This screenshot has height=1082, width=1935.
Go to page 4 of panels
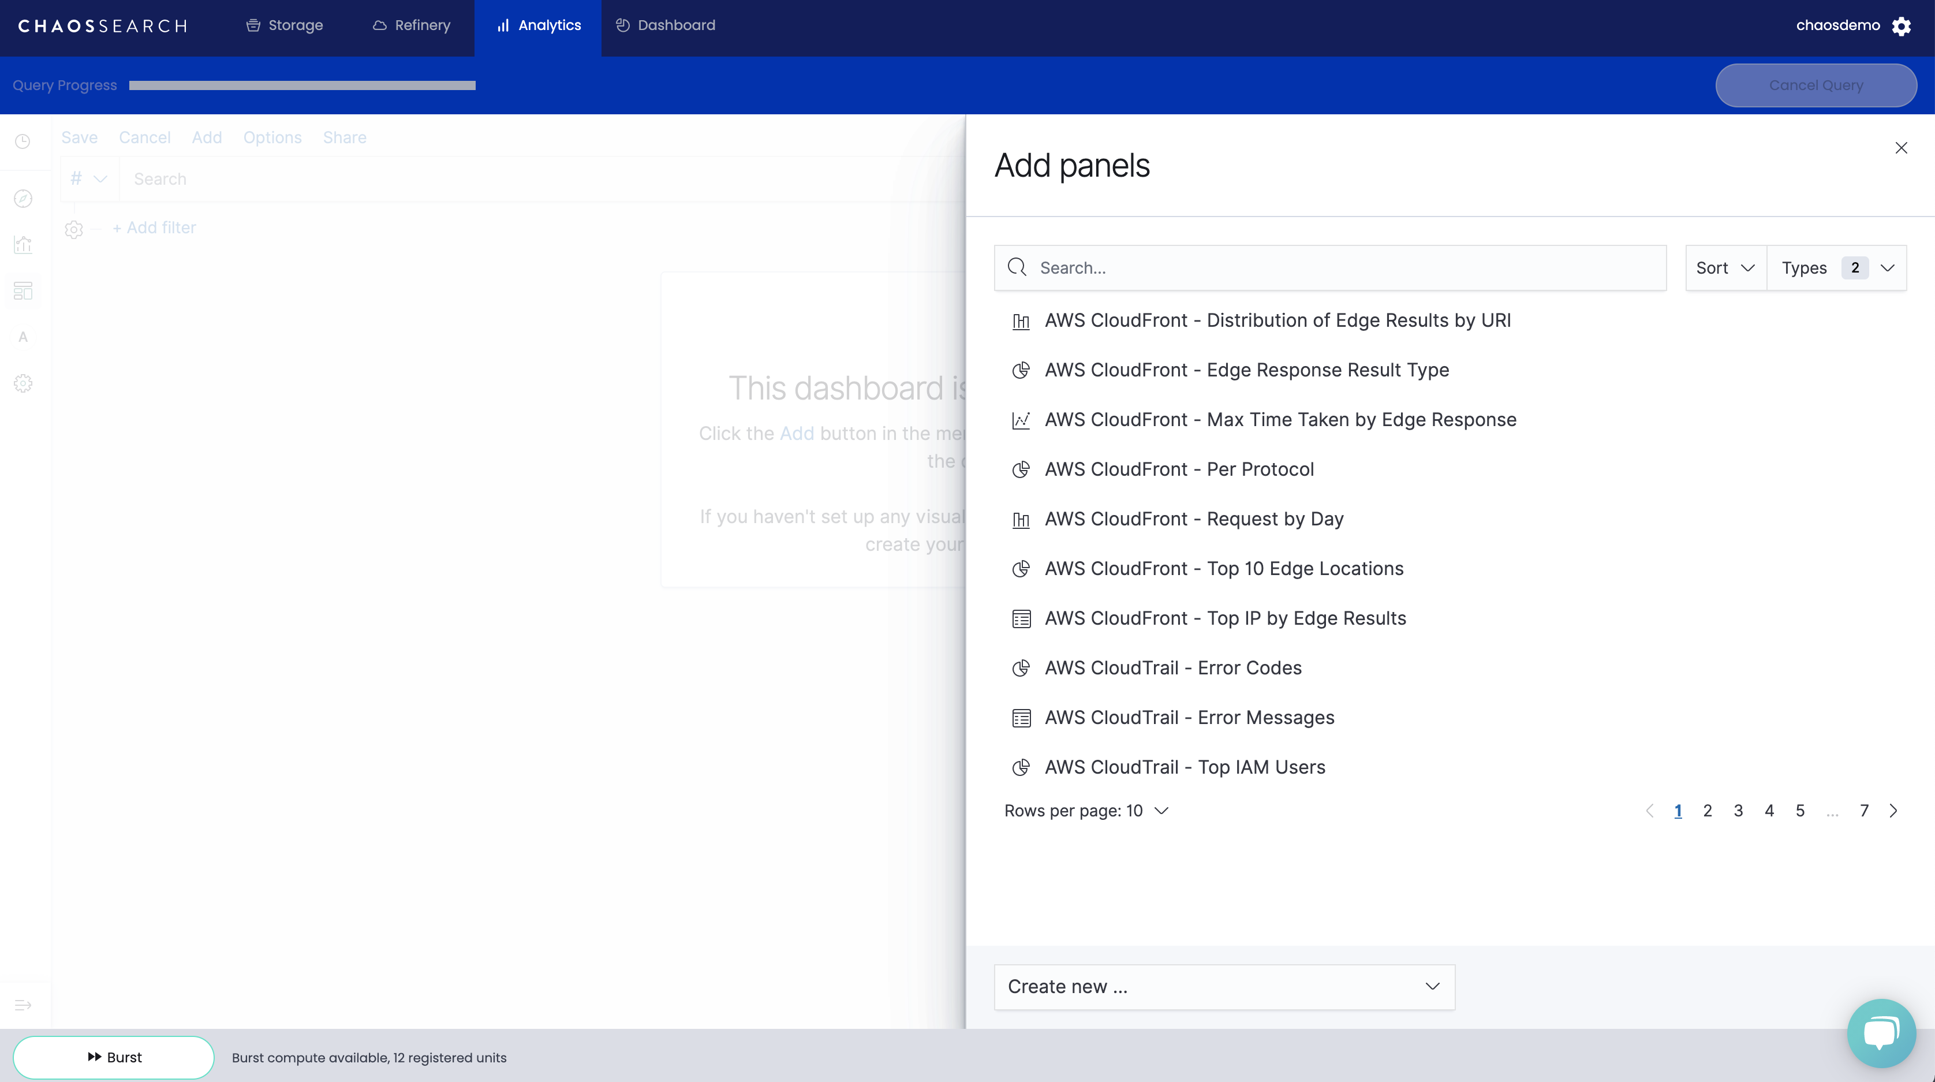1769,811
